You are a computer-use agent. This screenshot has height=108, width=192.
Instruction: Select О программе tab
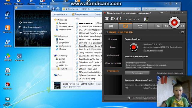113,71
